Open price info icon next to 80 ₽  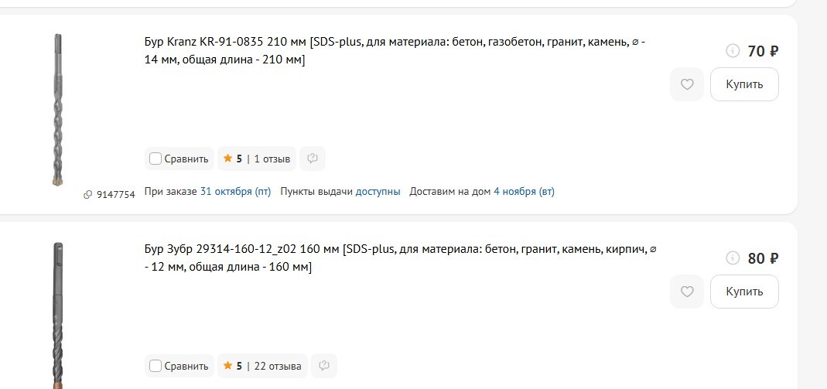coord(733,258)
